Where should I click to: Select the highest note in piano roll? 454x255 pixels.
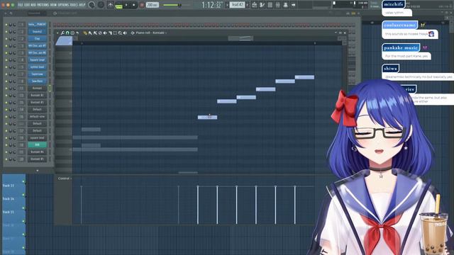[x=304, y=77]
